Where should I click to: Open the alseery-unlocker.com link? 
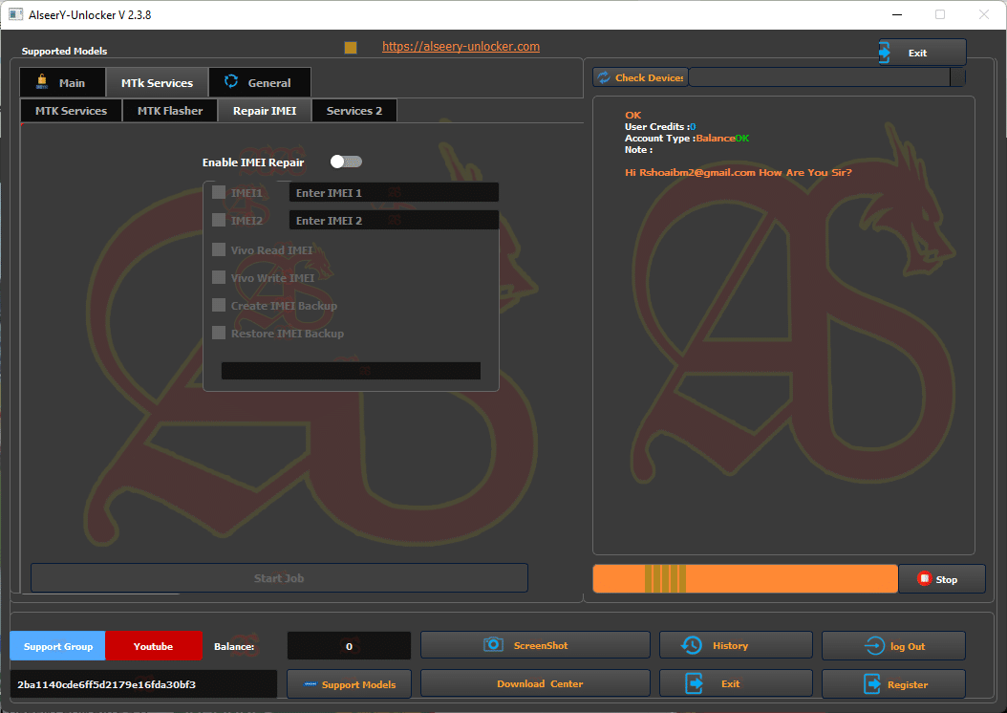461,46
